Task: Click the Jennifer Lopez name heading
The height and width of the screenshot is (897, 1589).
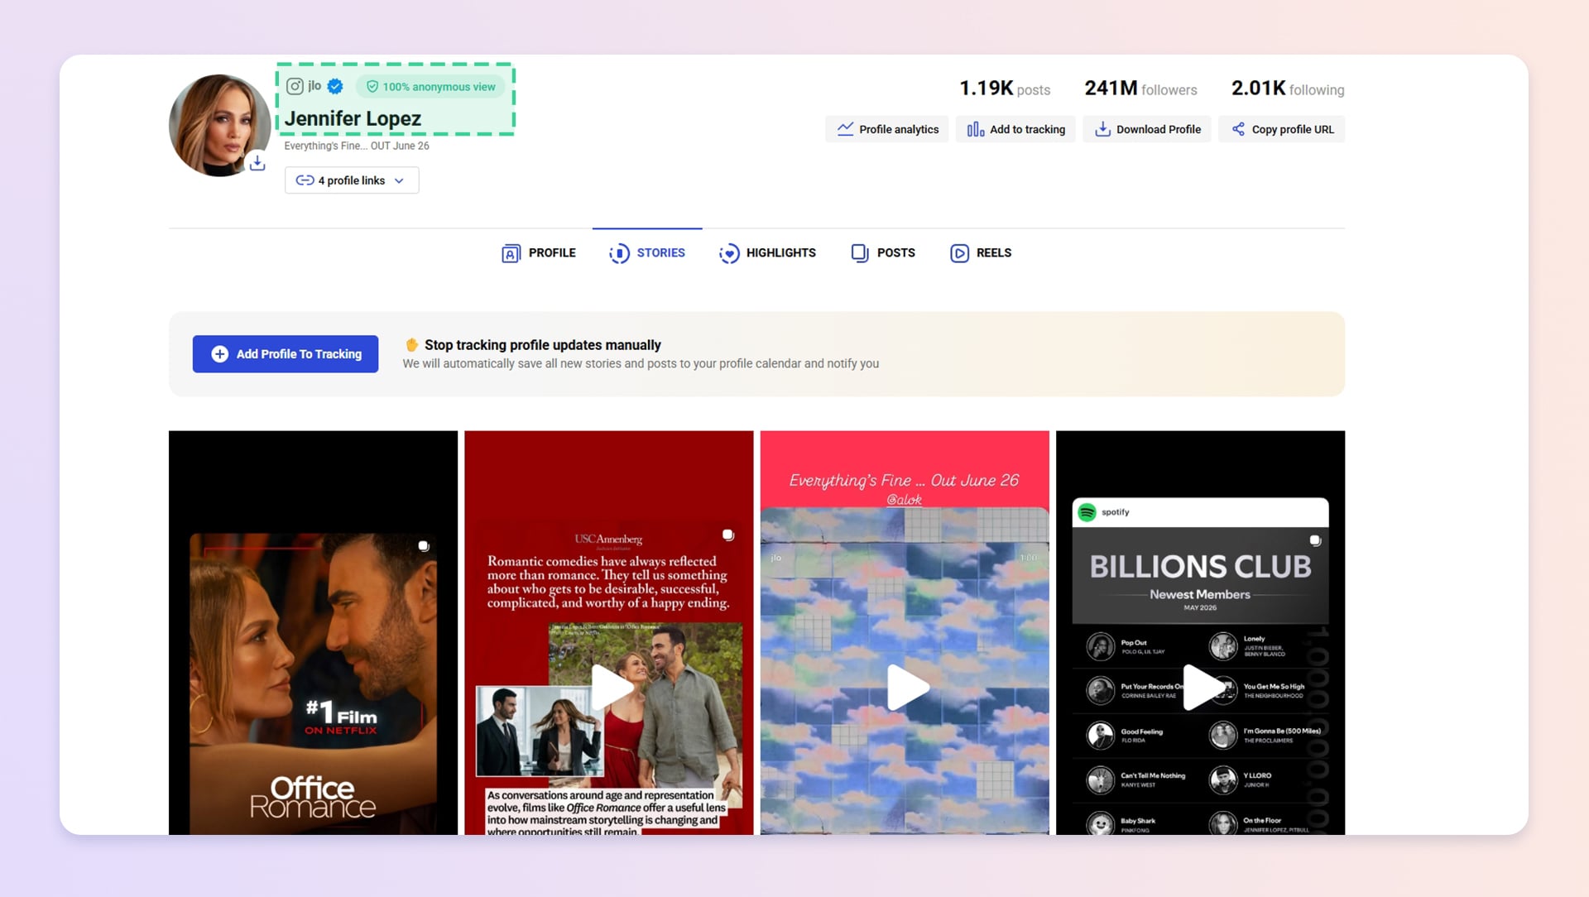Action: pyautogui.click(x=353, y=118)
